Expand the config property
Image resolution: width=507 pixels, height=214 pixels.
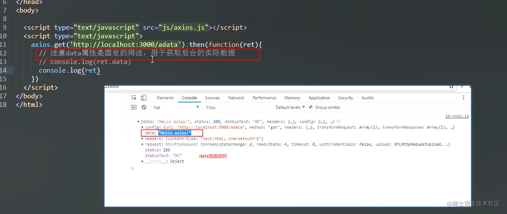coord(143,127)
